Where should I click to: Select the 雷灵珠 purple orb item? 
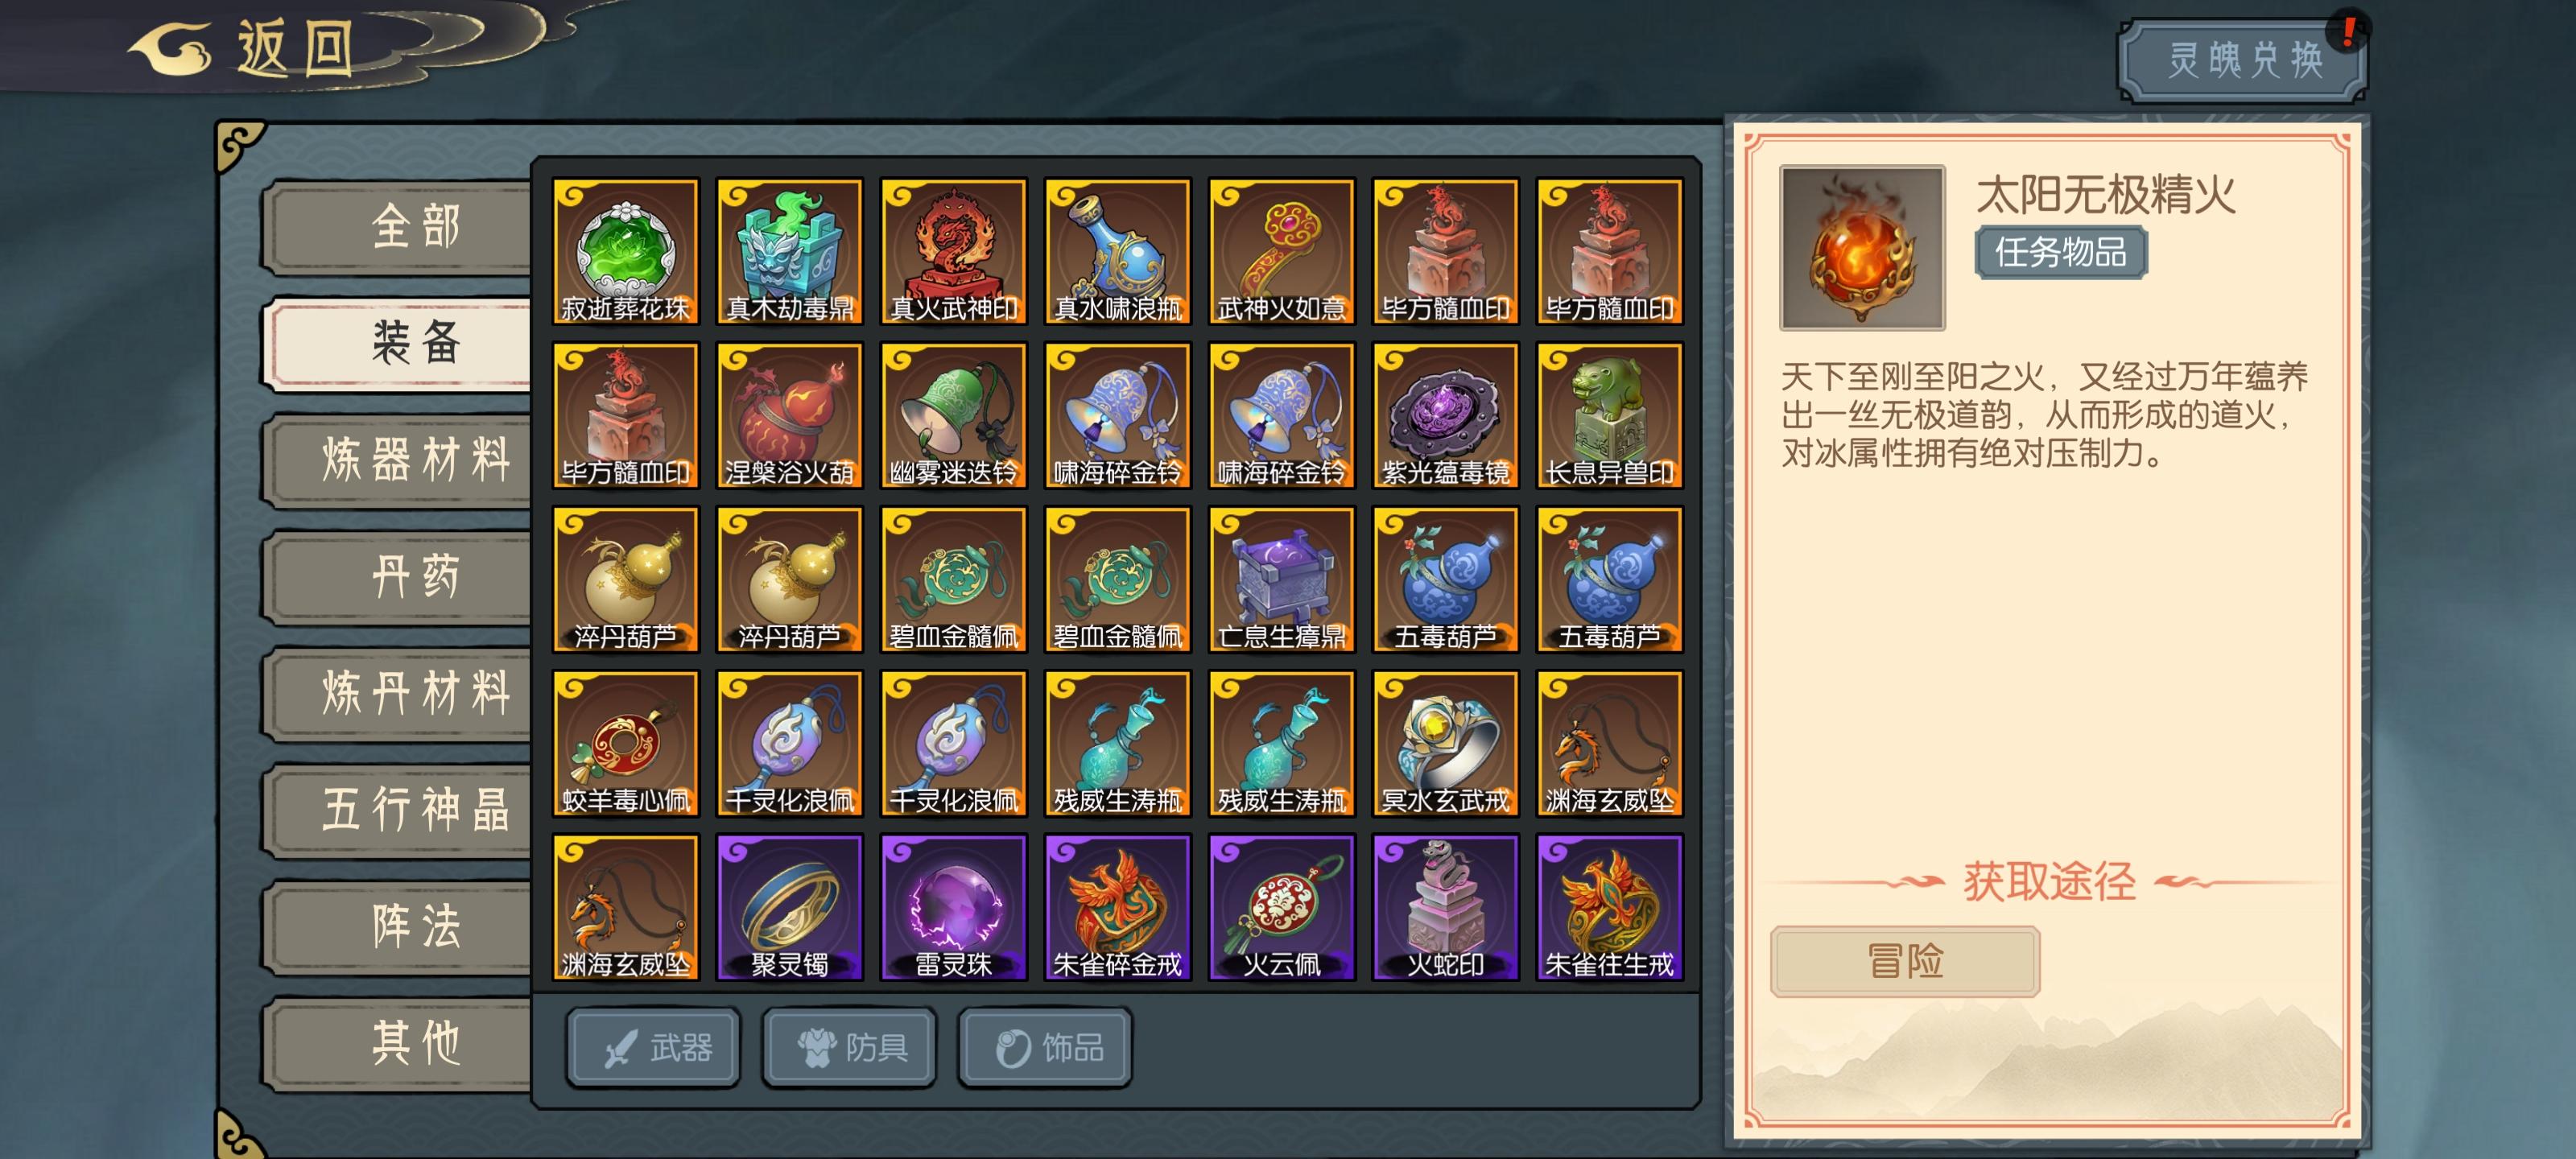click(953, 907)
